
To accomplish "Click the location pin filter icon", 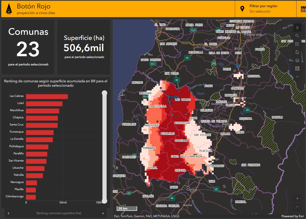I will tap(242, 9).
